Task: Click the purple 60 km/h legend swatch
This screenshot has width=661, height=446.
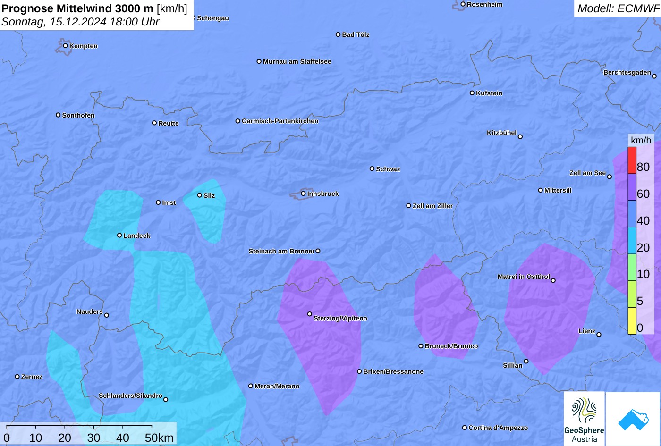Action: tap(632, 187)
